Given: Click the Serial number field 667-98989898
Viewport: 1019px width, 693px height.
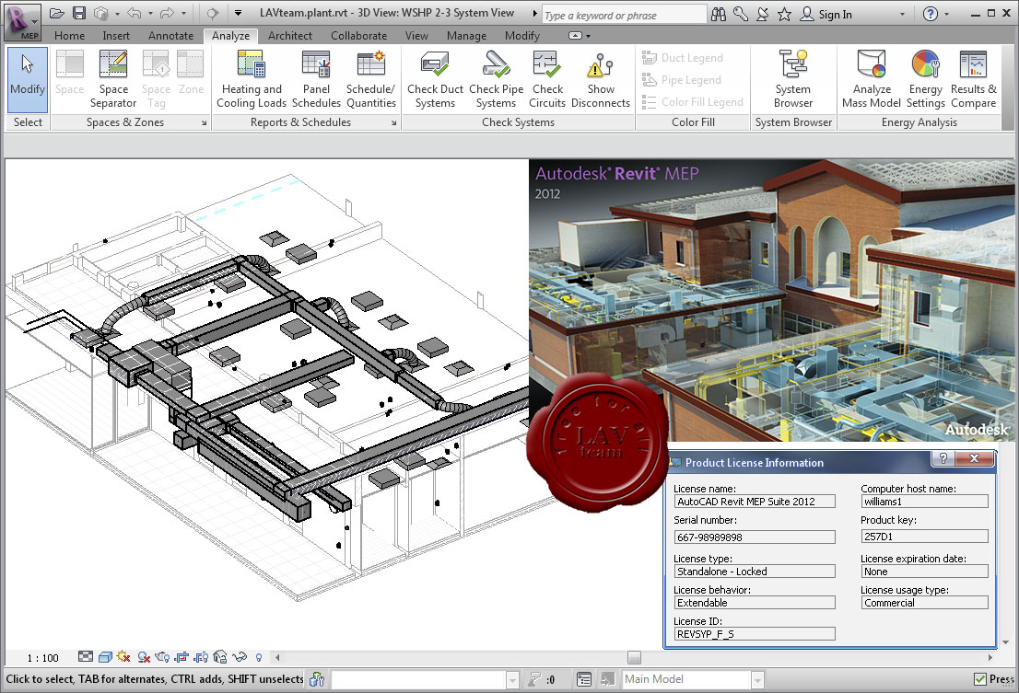Looking at the screenshot, I should [x=755, y=537].
